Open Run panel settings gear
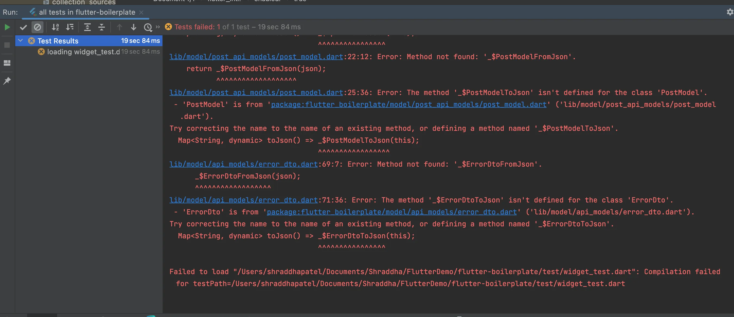This screenshot has height=317, width=734. pyautogui.click(x=729, y=12)
